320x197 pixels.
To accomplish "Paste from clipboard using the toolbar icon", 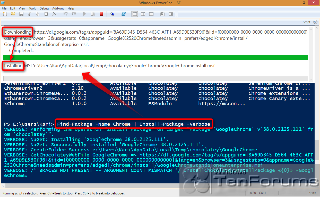I will (x=46, y=14).
